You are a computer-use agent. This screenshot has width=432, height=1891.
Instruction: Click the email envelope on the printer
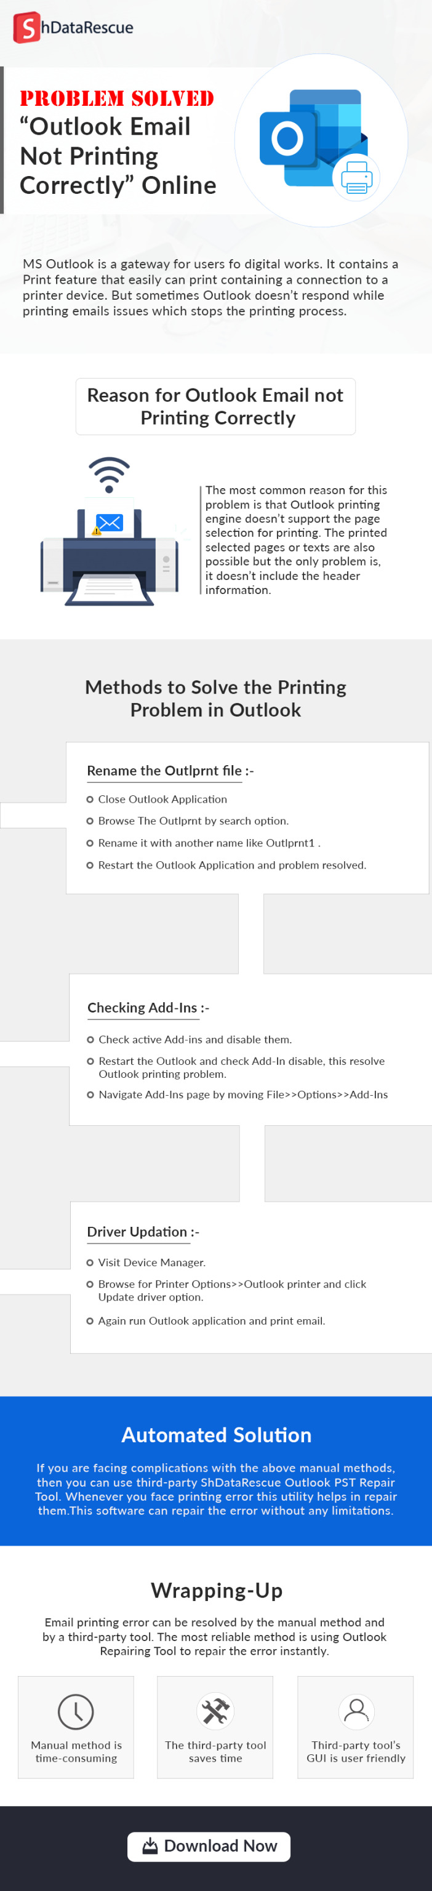[x=110, y=523]
